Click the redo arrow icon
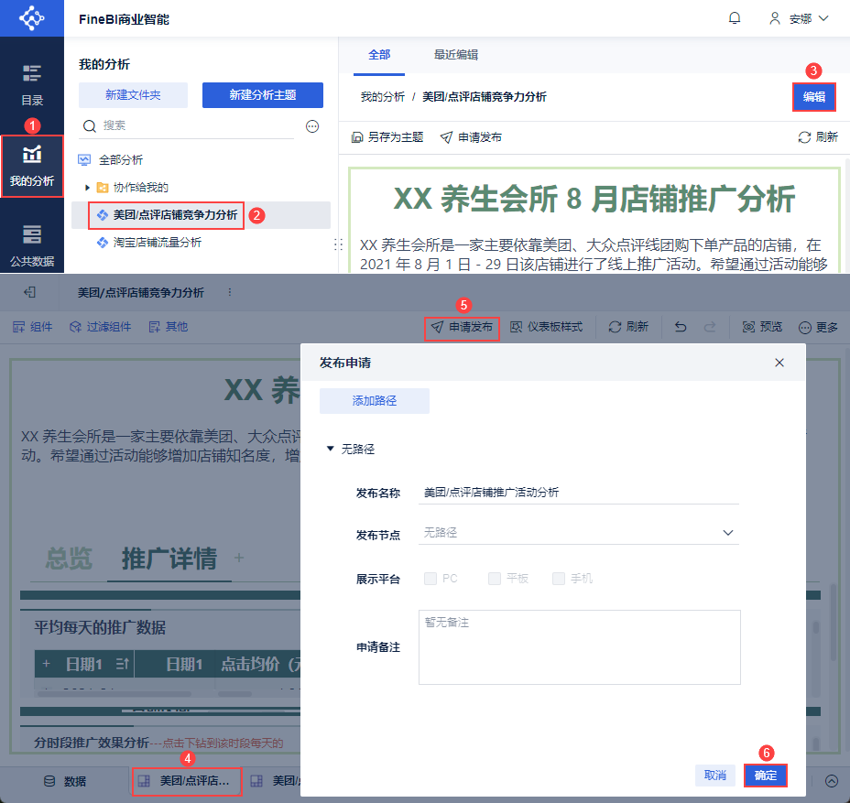This screenshot has width=850, height=803. (x=710, y=327)
